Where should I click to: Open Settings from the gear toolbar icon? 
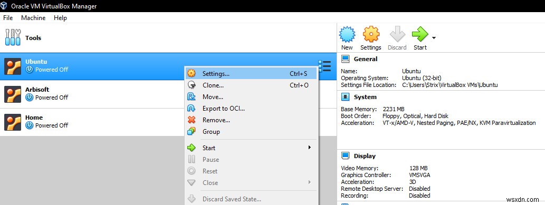(371, 34)
